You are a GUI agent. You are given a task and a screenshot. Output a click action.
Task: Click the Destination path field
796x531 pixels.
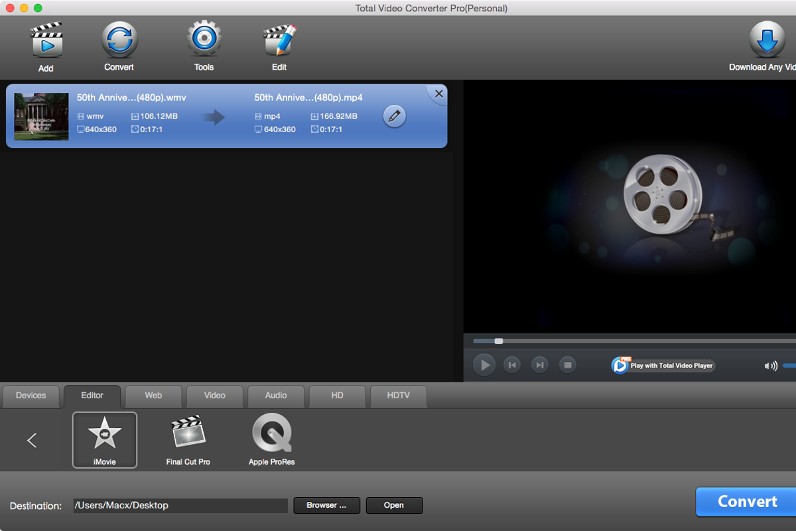point(180,506)
